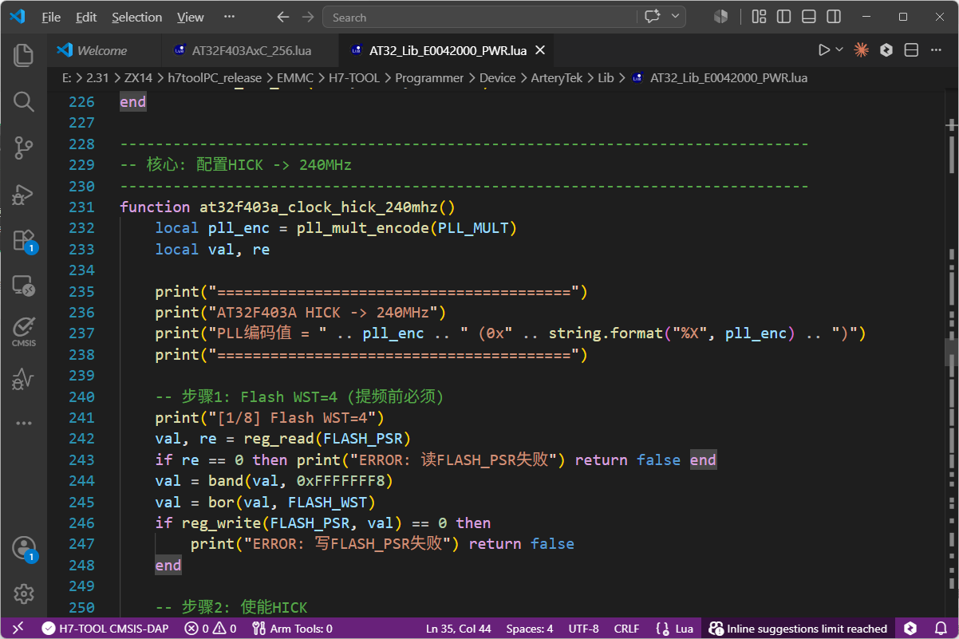Open remote window button in status bar

point(18,629)
